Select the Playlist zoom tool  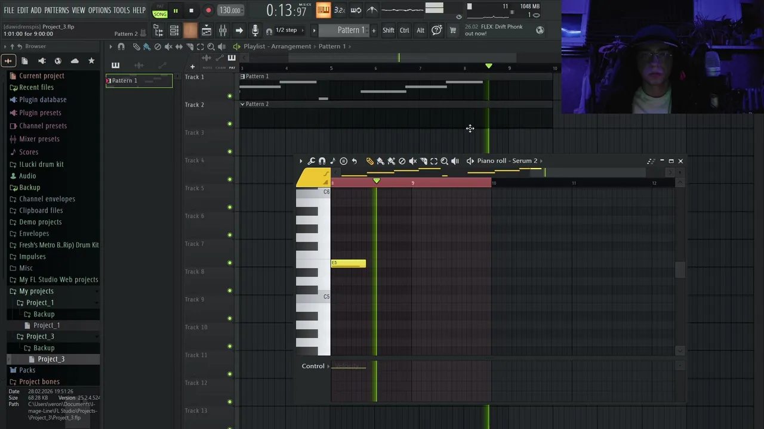pyautogui.click(x=211, y=46)
